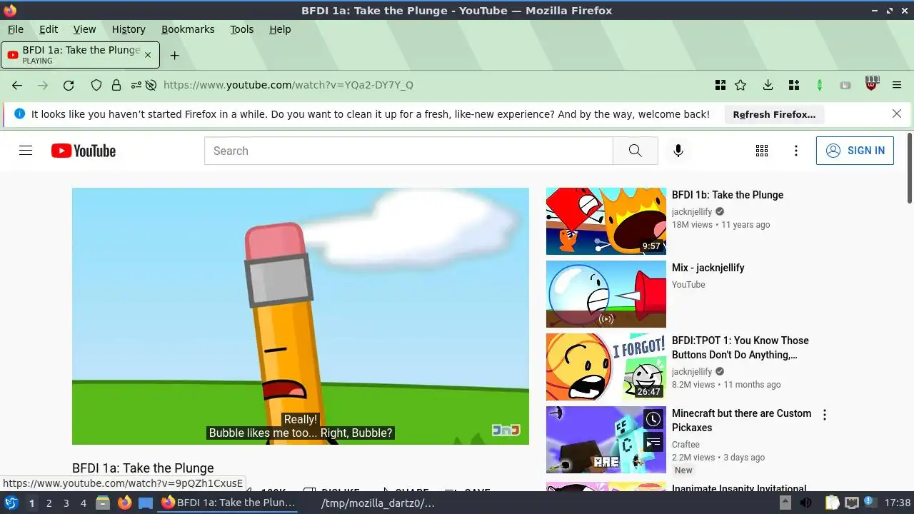Image resolution: width=914 pixels, height=514 pixels.
Task: Open the clipboard icon in system tray
Action: 832,503
